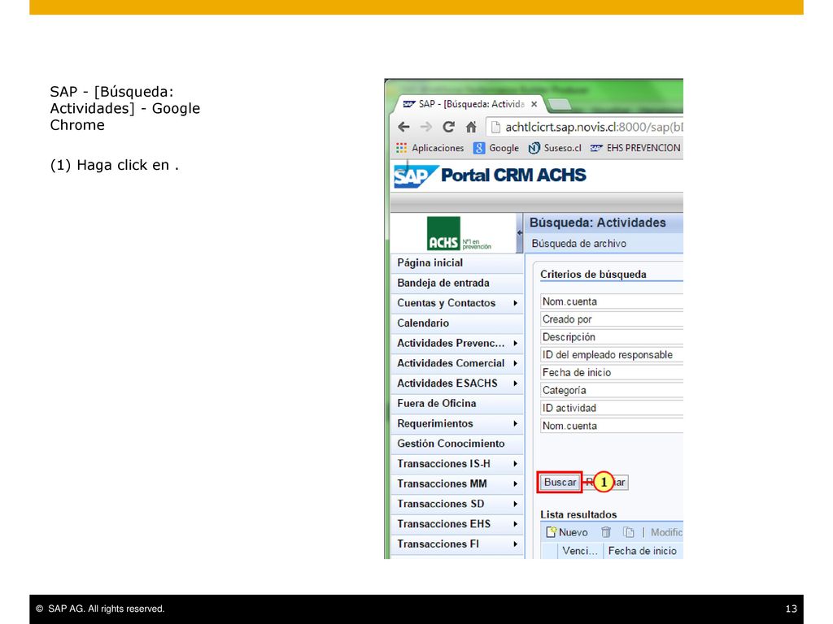Open the Categoría criteria dropdown
Image resolution: width=833 pixels, height=624 pixels.
pyautogui.click(x=612, y=391)
